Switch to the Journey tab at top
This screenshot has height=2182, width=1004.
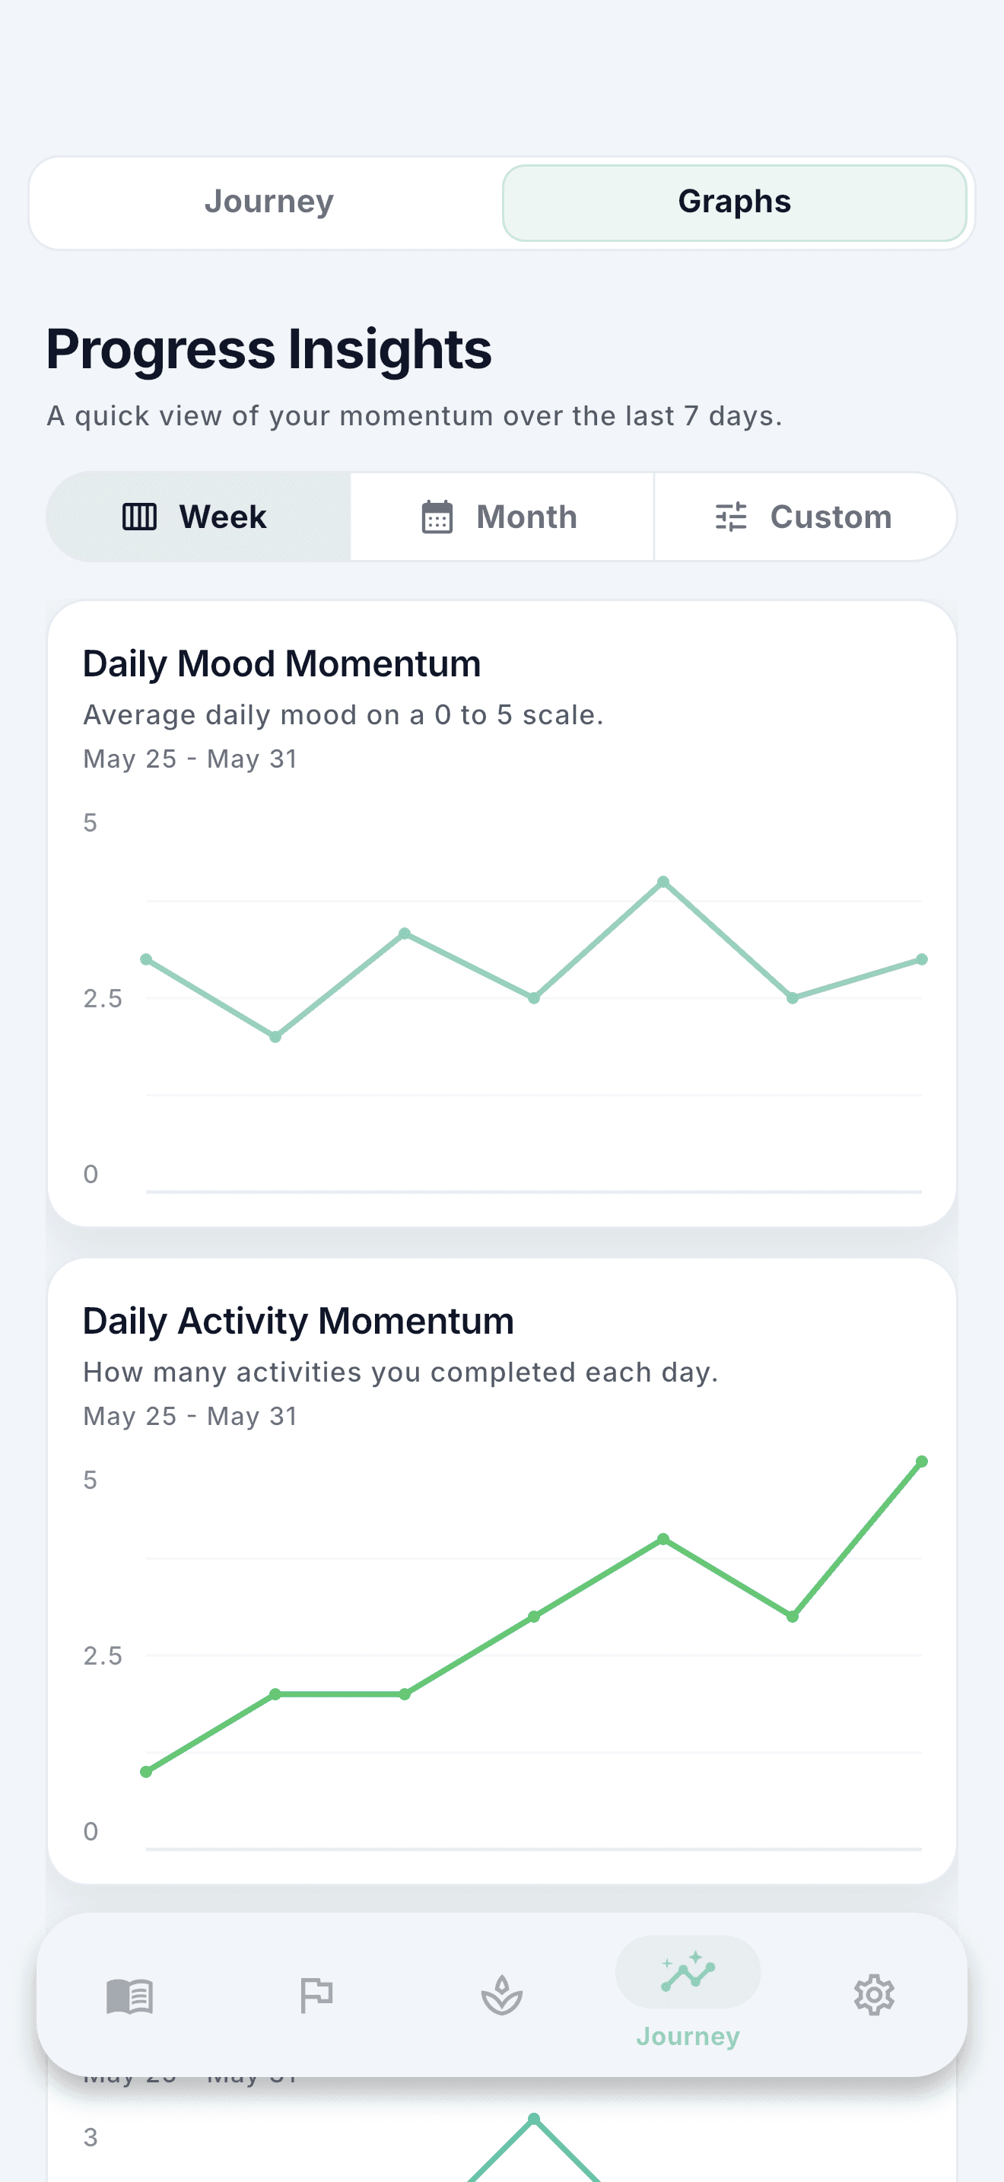click(269, 202)
